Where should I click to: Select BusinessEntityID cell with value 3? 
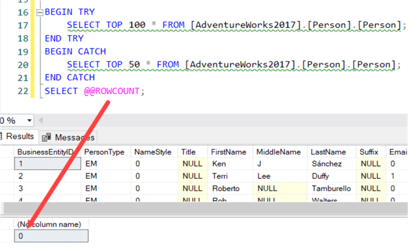[x=47, y=188]
